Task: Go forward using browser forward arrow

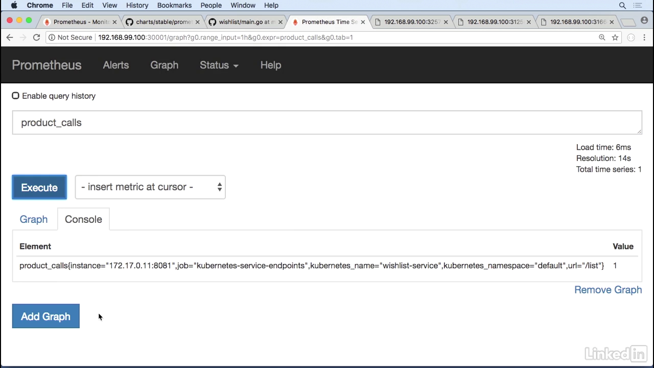Action: pos(22,37)
